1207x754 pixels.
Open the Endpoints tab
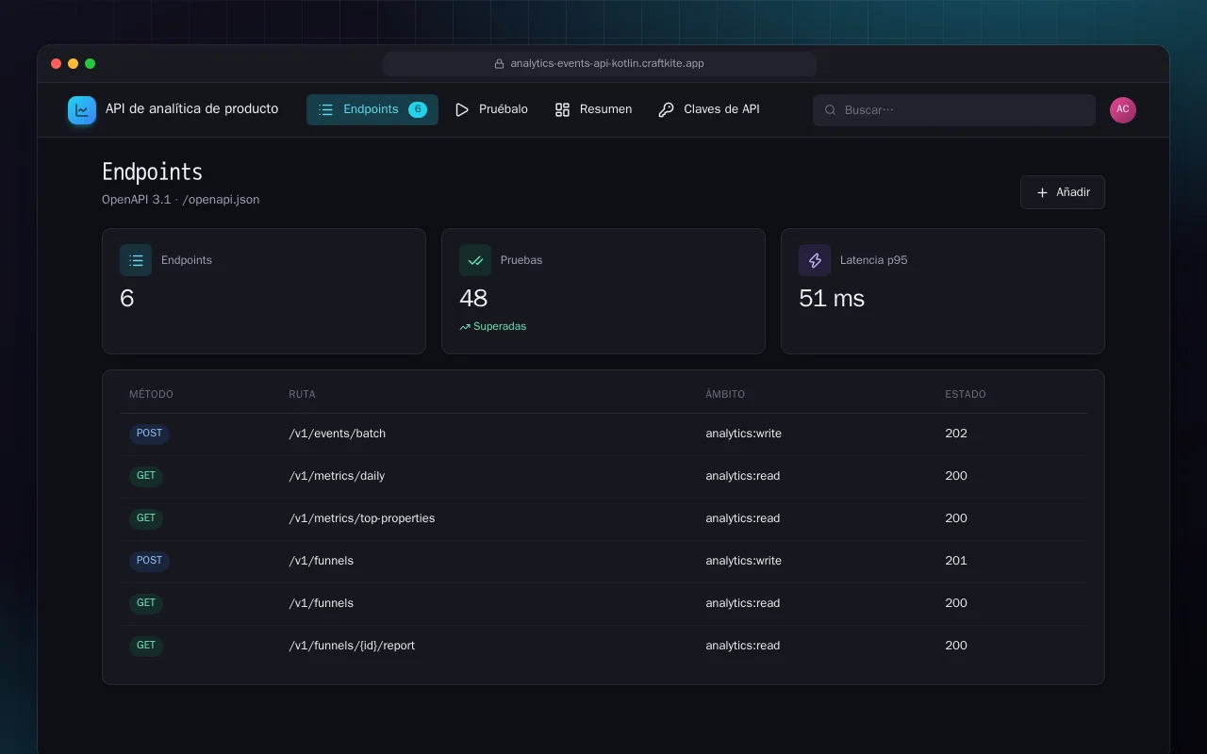372,109
